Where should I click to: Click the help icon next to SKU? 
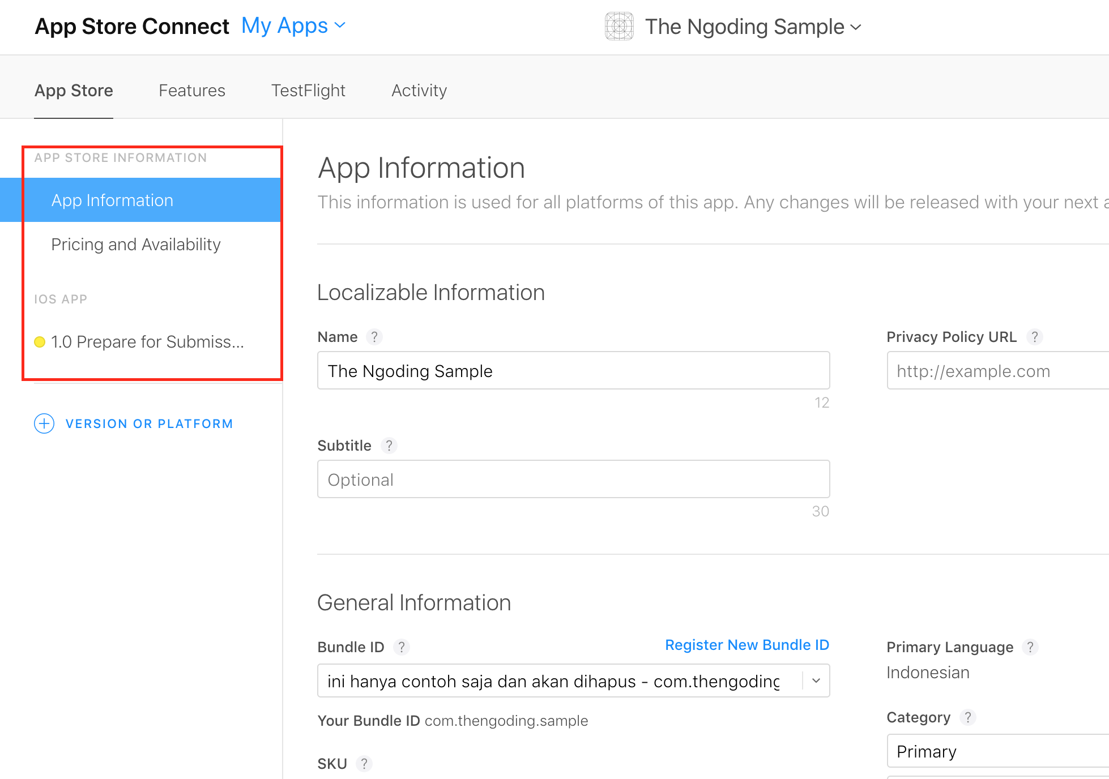(364, 764)
